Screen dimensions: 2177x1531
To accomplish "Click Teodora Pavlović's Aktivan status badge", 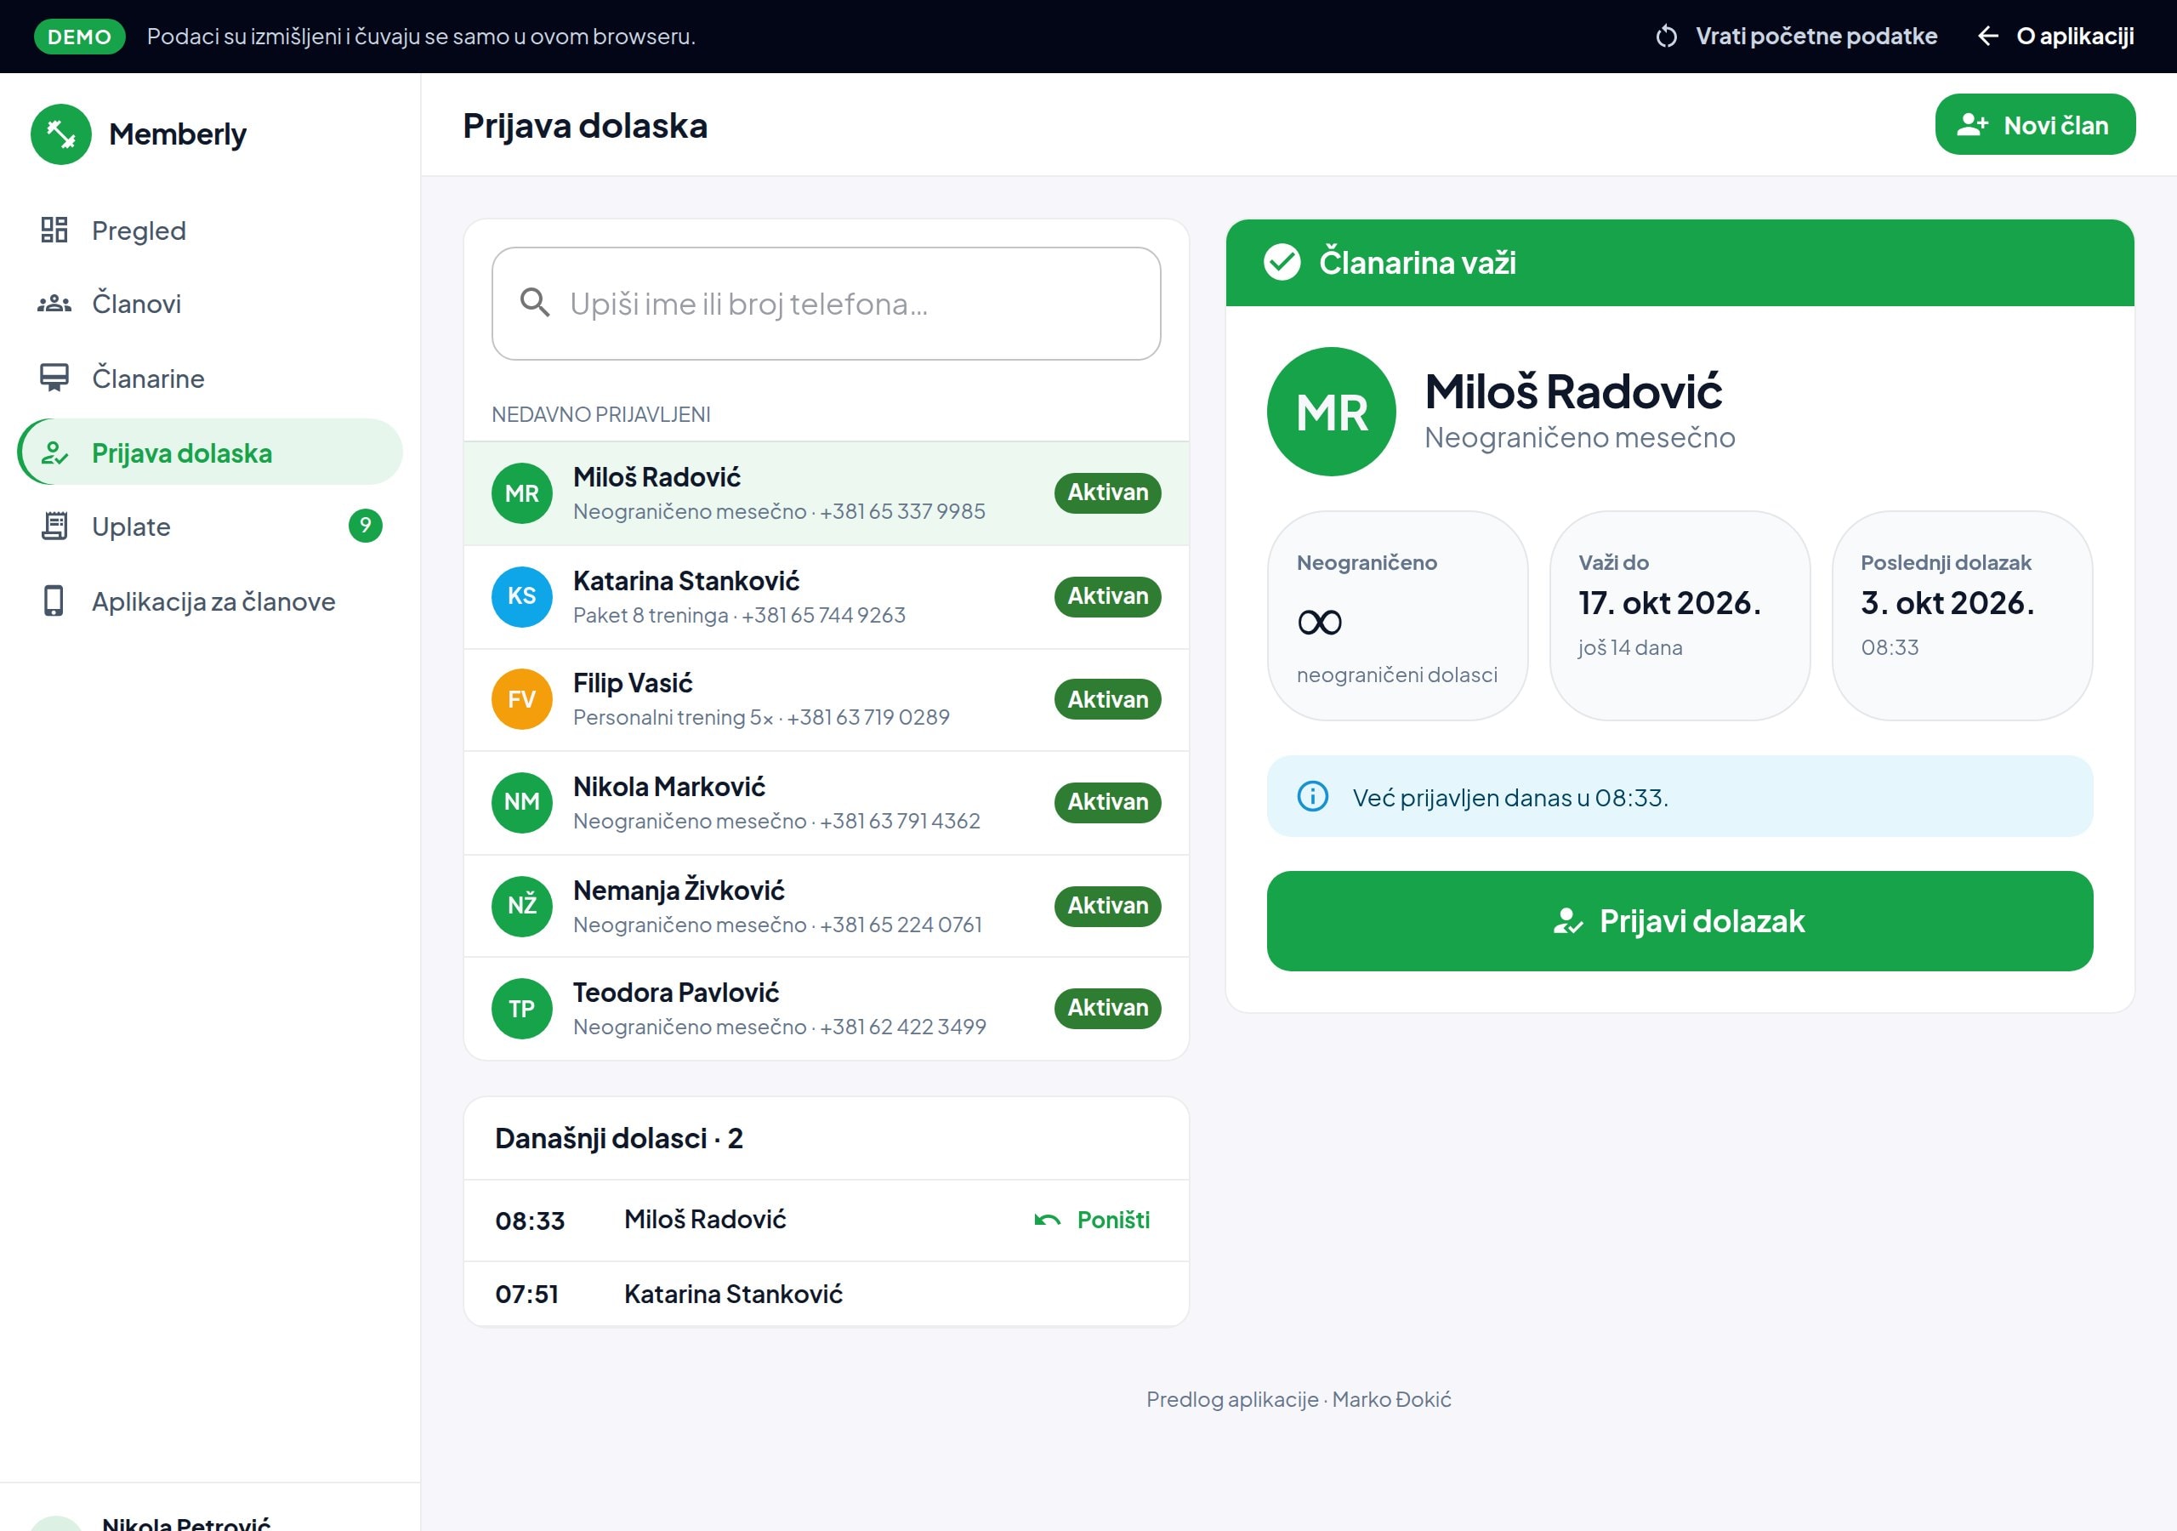I will [1106, 1007].
